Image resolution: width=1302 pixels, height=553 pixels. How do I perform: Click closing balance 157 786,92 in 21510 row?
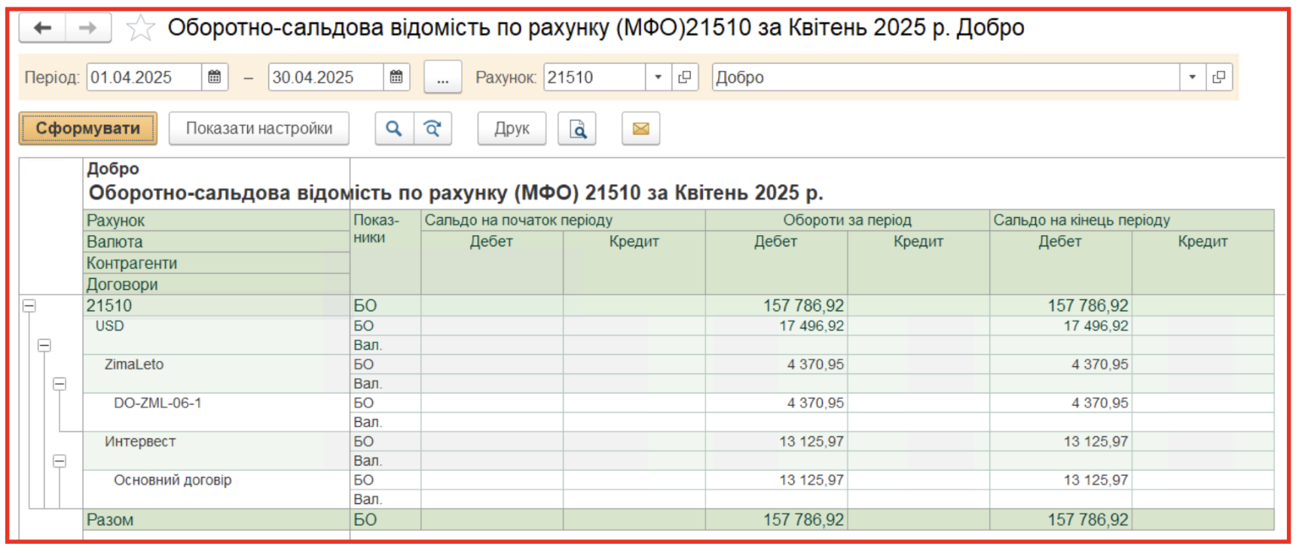tap(1061, 306)
